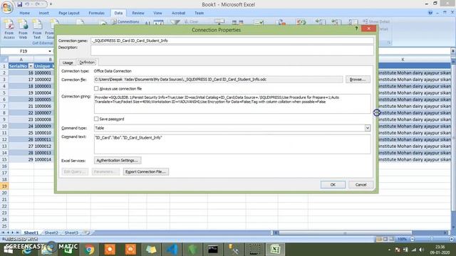Select the Definition tab
This screenshot has height=256, width=456.
coord(87,62)
